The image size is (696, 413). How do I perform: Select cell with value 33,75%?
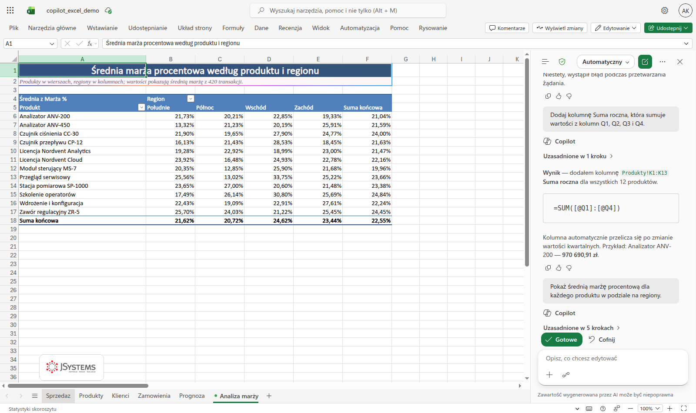pos(269,177)
